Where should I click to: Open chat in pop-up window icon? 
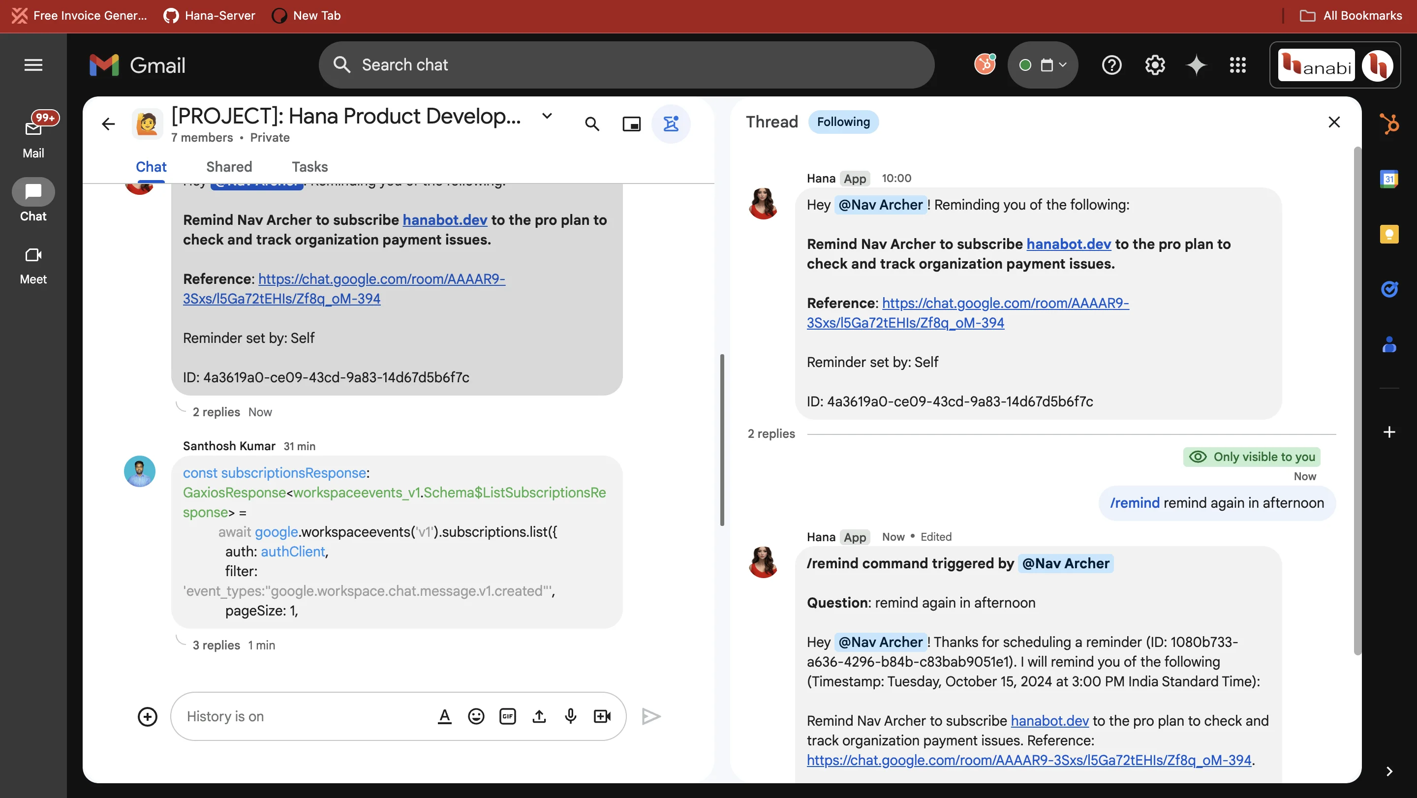click(x=631, y=124)
